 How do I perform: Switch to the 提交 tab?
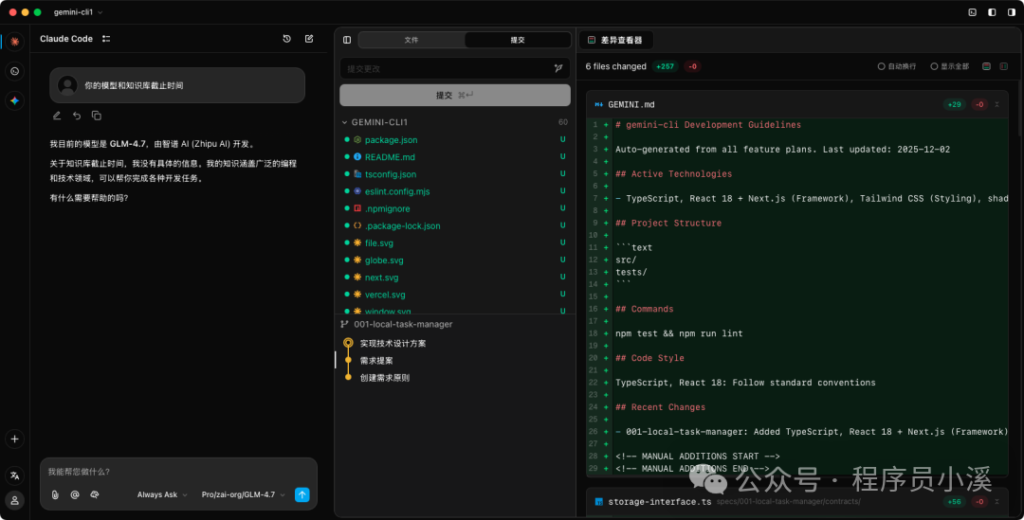[518, 40]
